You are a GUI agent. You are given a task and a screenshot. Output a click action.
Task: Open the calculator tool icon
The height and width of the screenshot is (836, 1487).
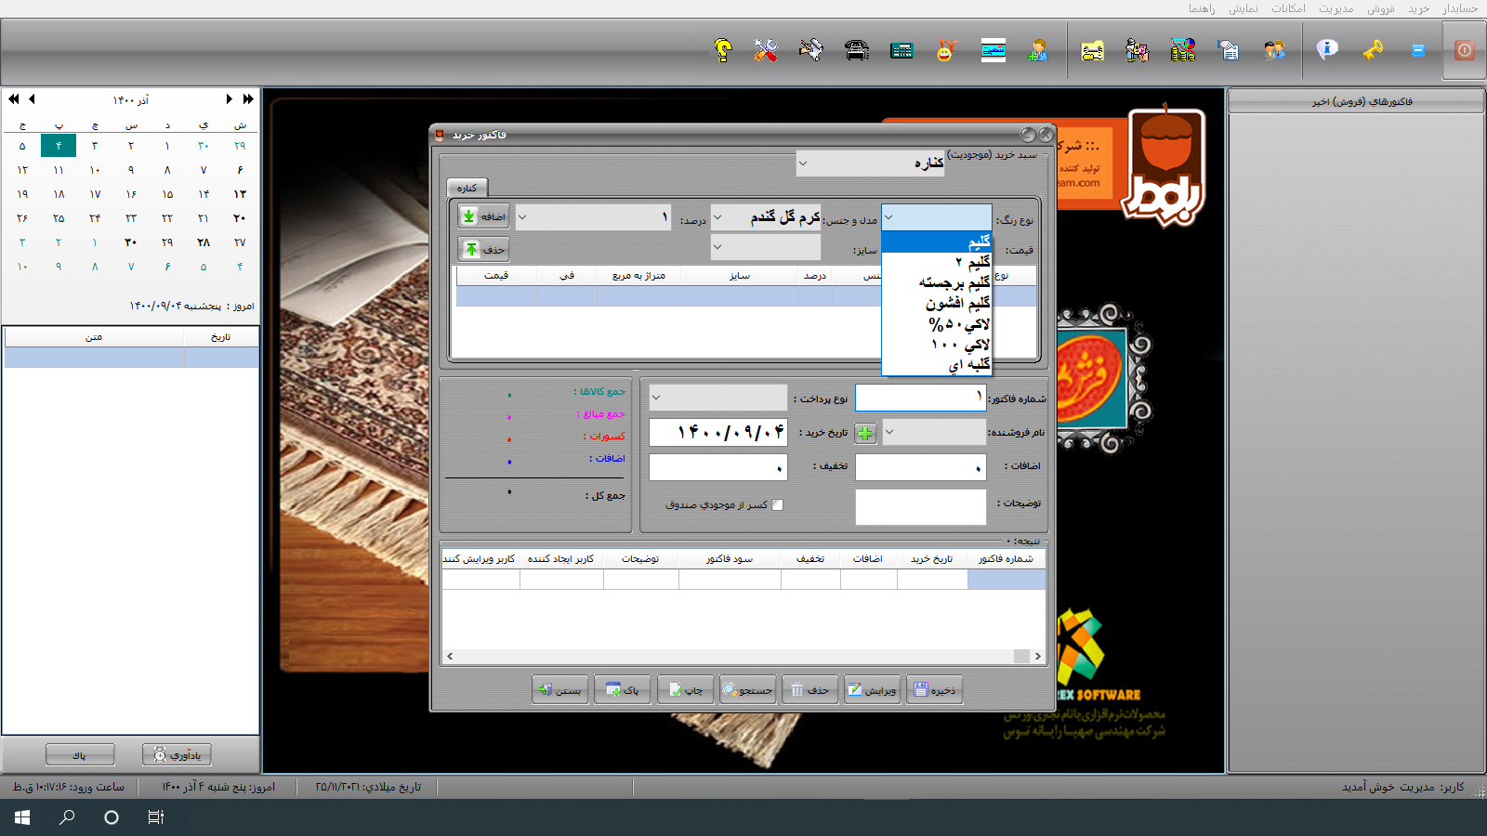click(901, 50)
